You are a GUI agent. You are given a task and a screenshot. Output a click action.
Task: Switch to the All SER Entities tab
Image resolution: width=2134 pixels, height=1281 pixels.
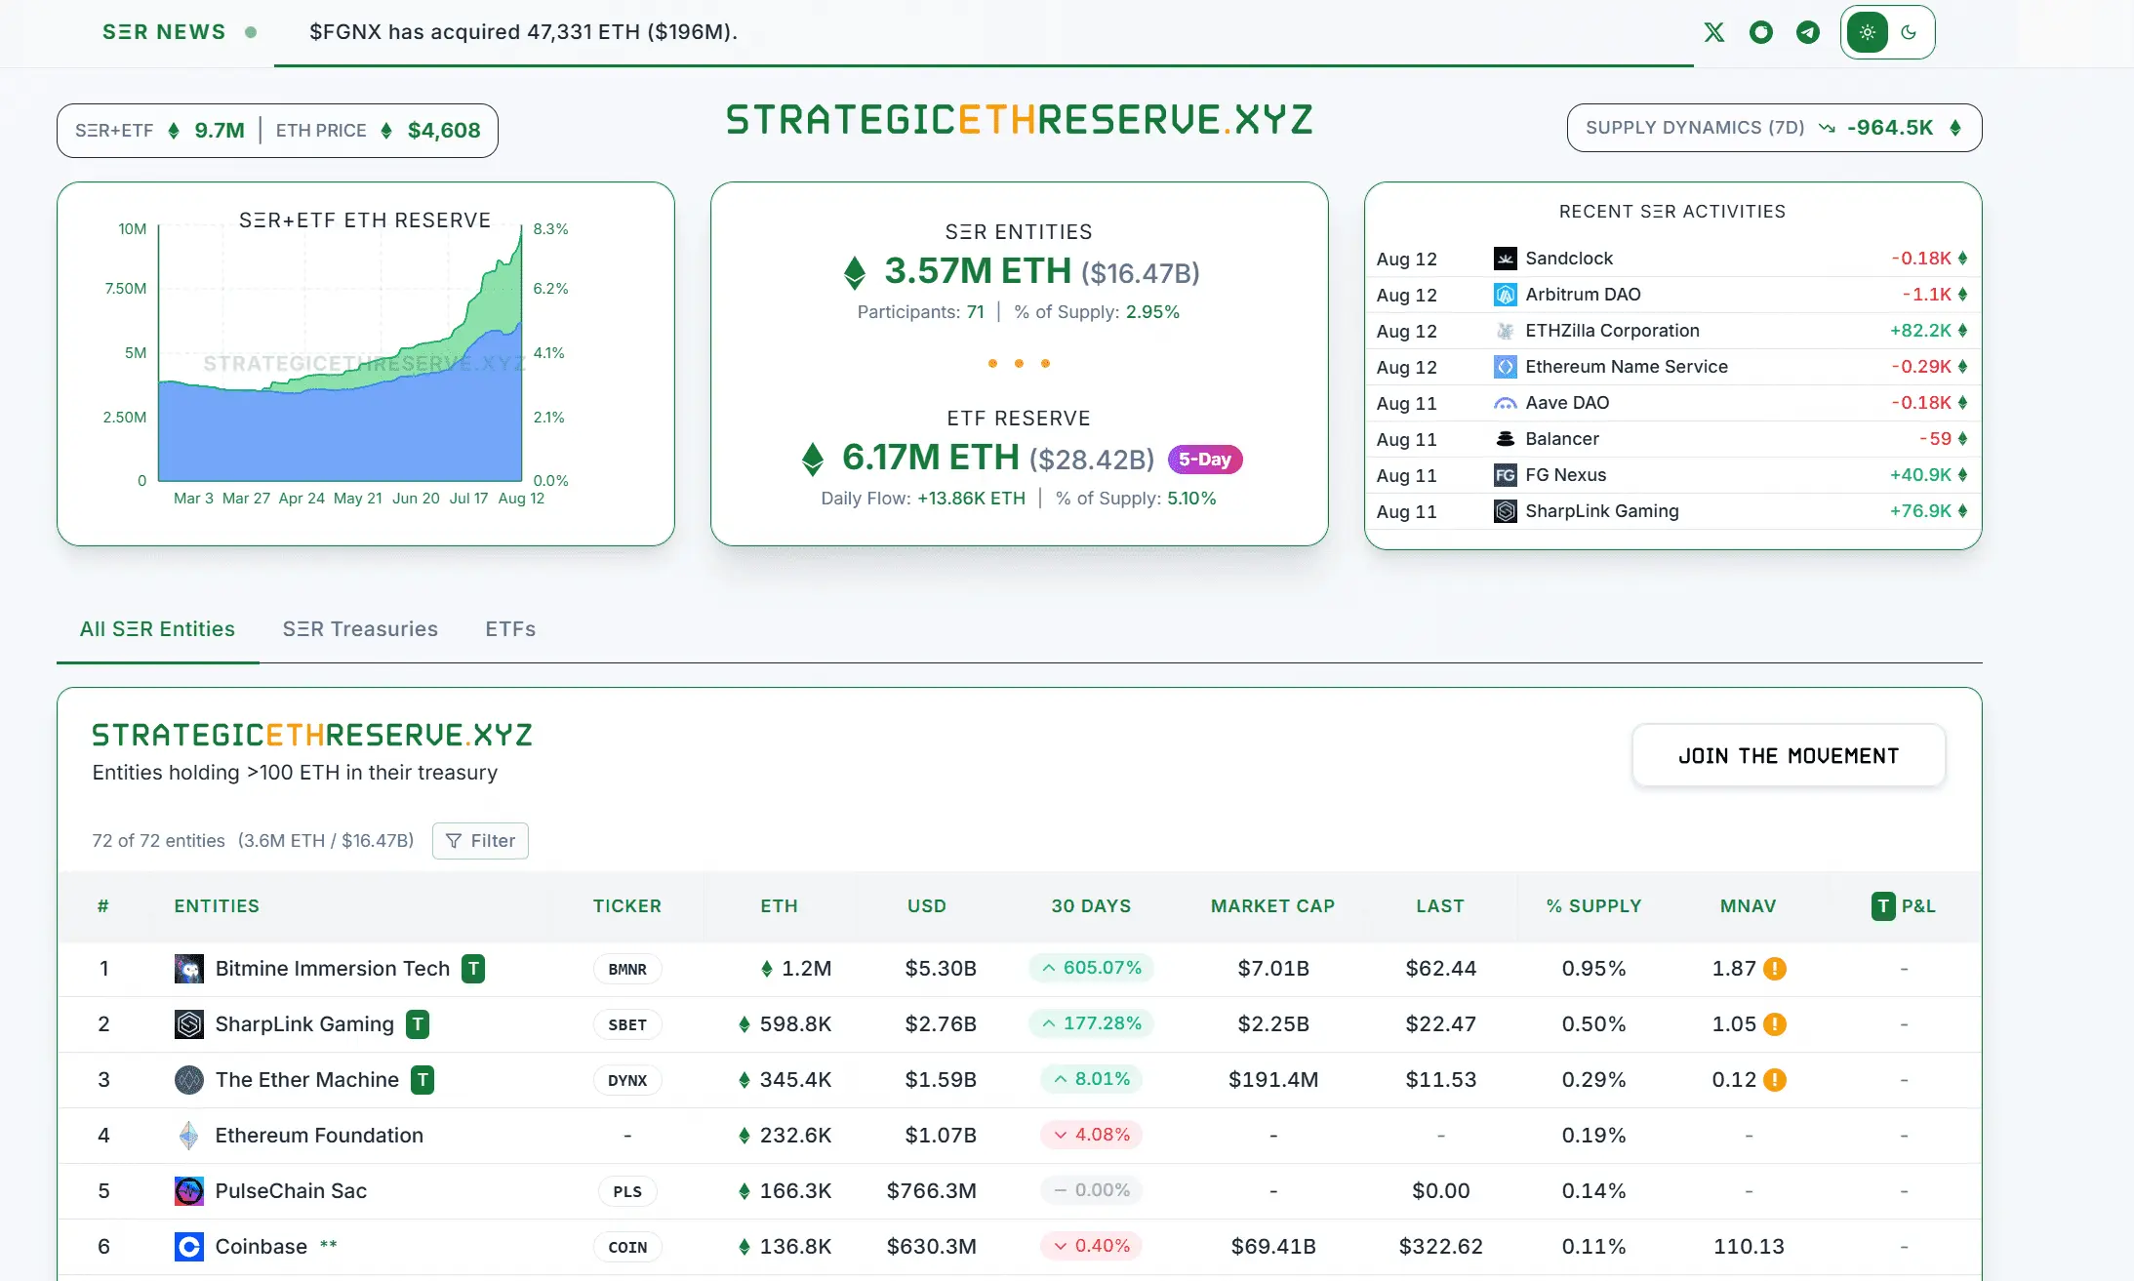(157, 629)
